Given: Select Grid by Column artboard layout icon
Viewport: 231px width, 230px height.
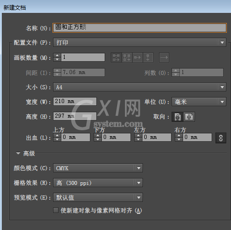Looking at the screenshot, I should 127,57.
